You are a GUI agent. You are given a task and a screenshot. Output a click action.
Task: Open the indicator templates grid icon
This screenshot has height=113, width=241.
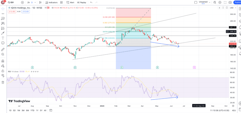pos(61,2)
